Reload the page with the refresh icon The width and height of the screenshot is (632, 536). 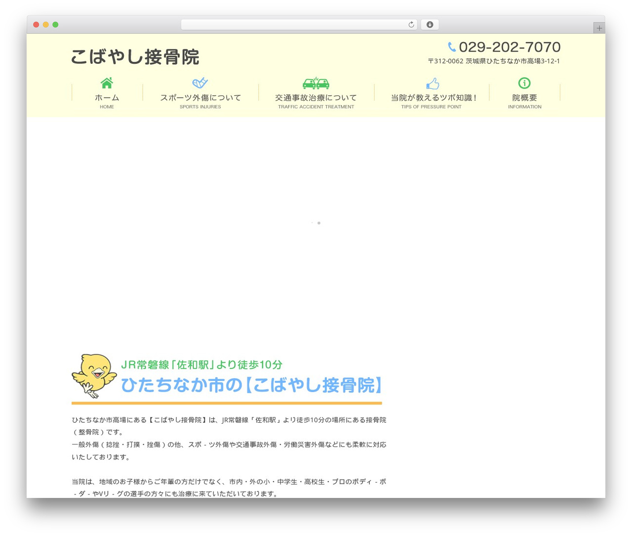411,25
